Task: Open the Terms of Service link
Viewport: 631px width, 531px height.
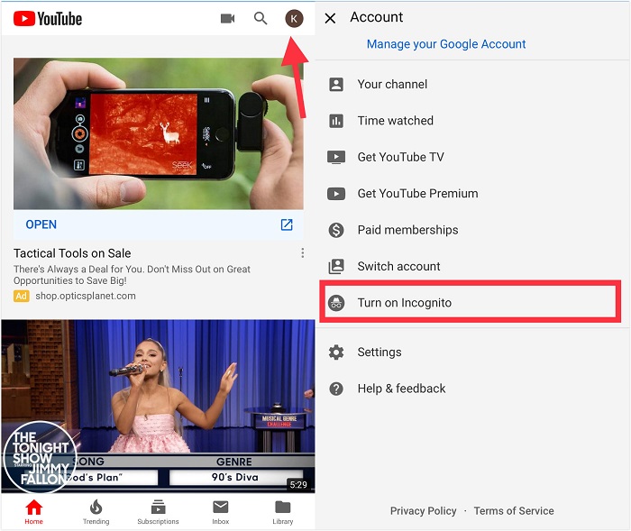Action: [514, 511]
